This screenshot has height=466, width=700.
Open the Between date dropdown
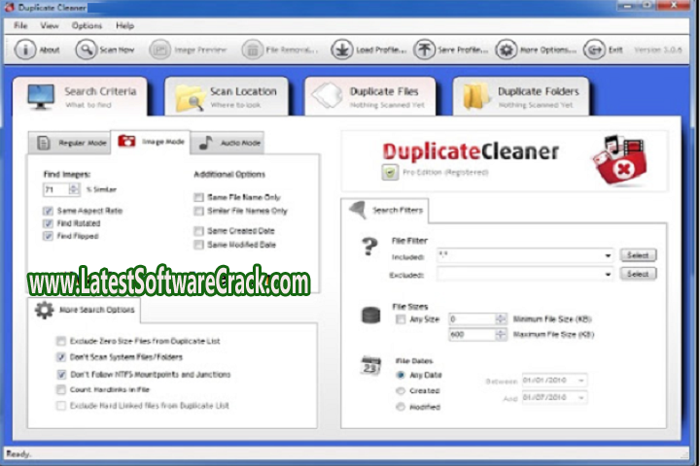(581, 382)
